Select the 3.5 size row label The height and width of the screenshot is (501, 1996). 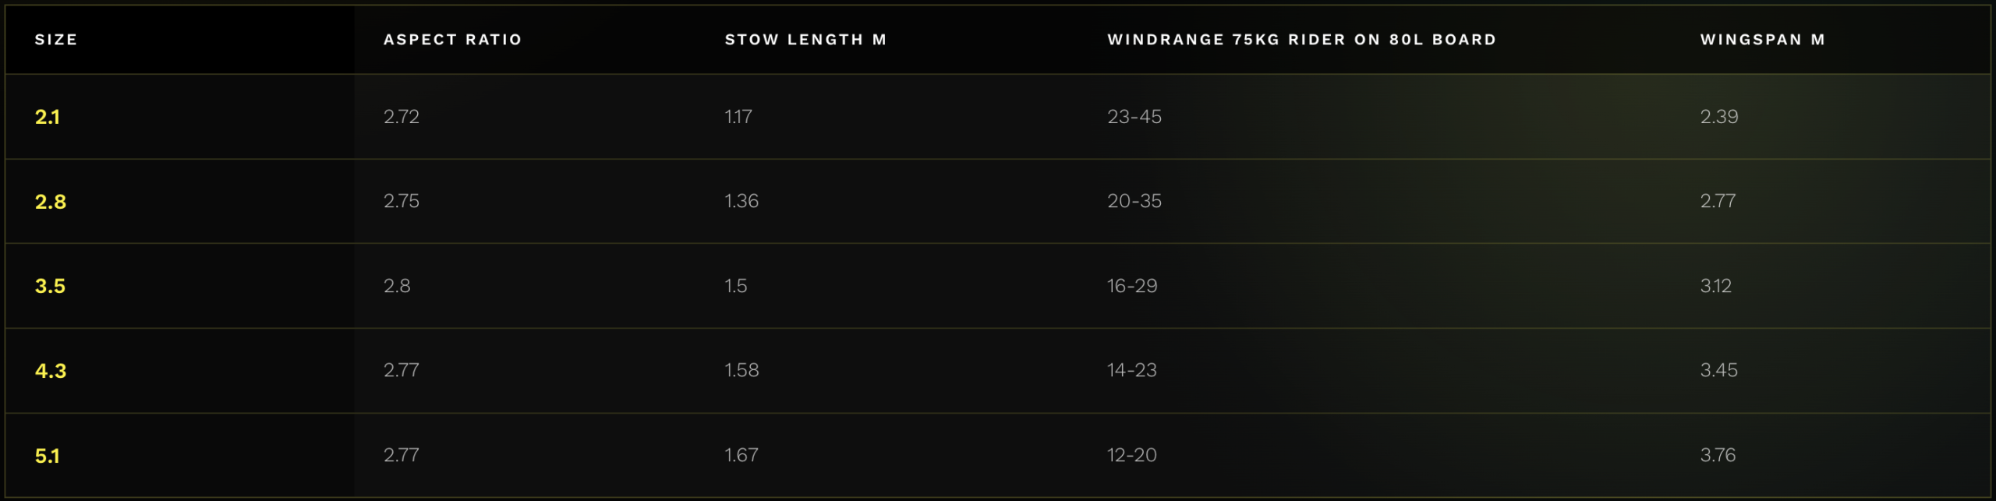coord(50,286)
